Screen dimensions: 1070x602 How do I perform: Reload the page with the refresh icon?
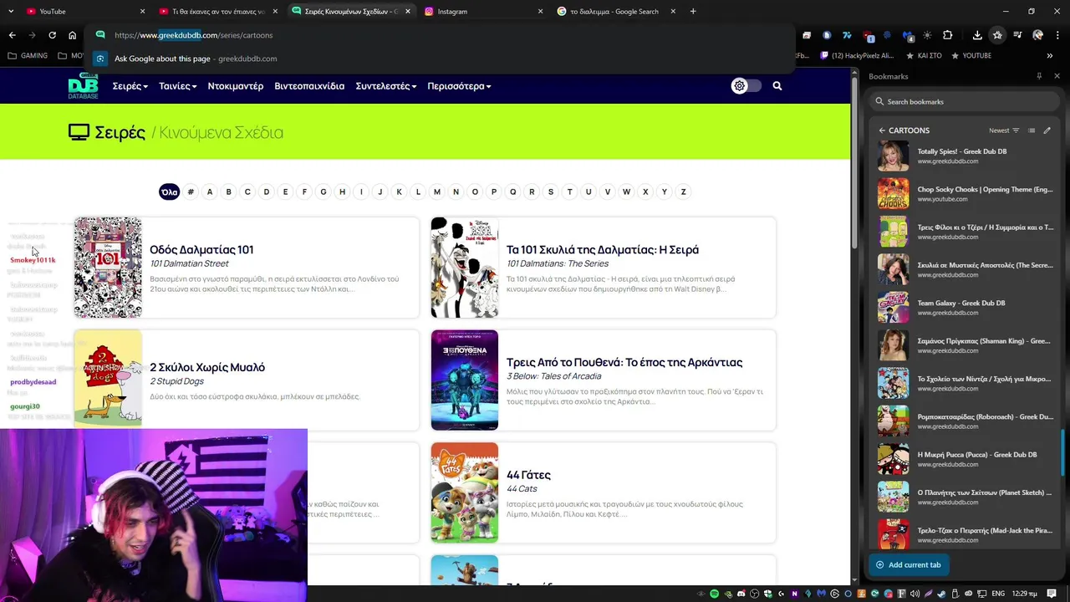(52, 35)
